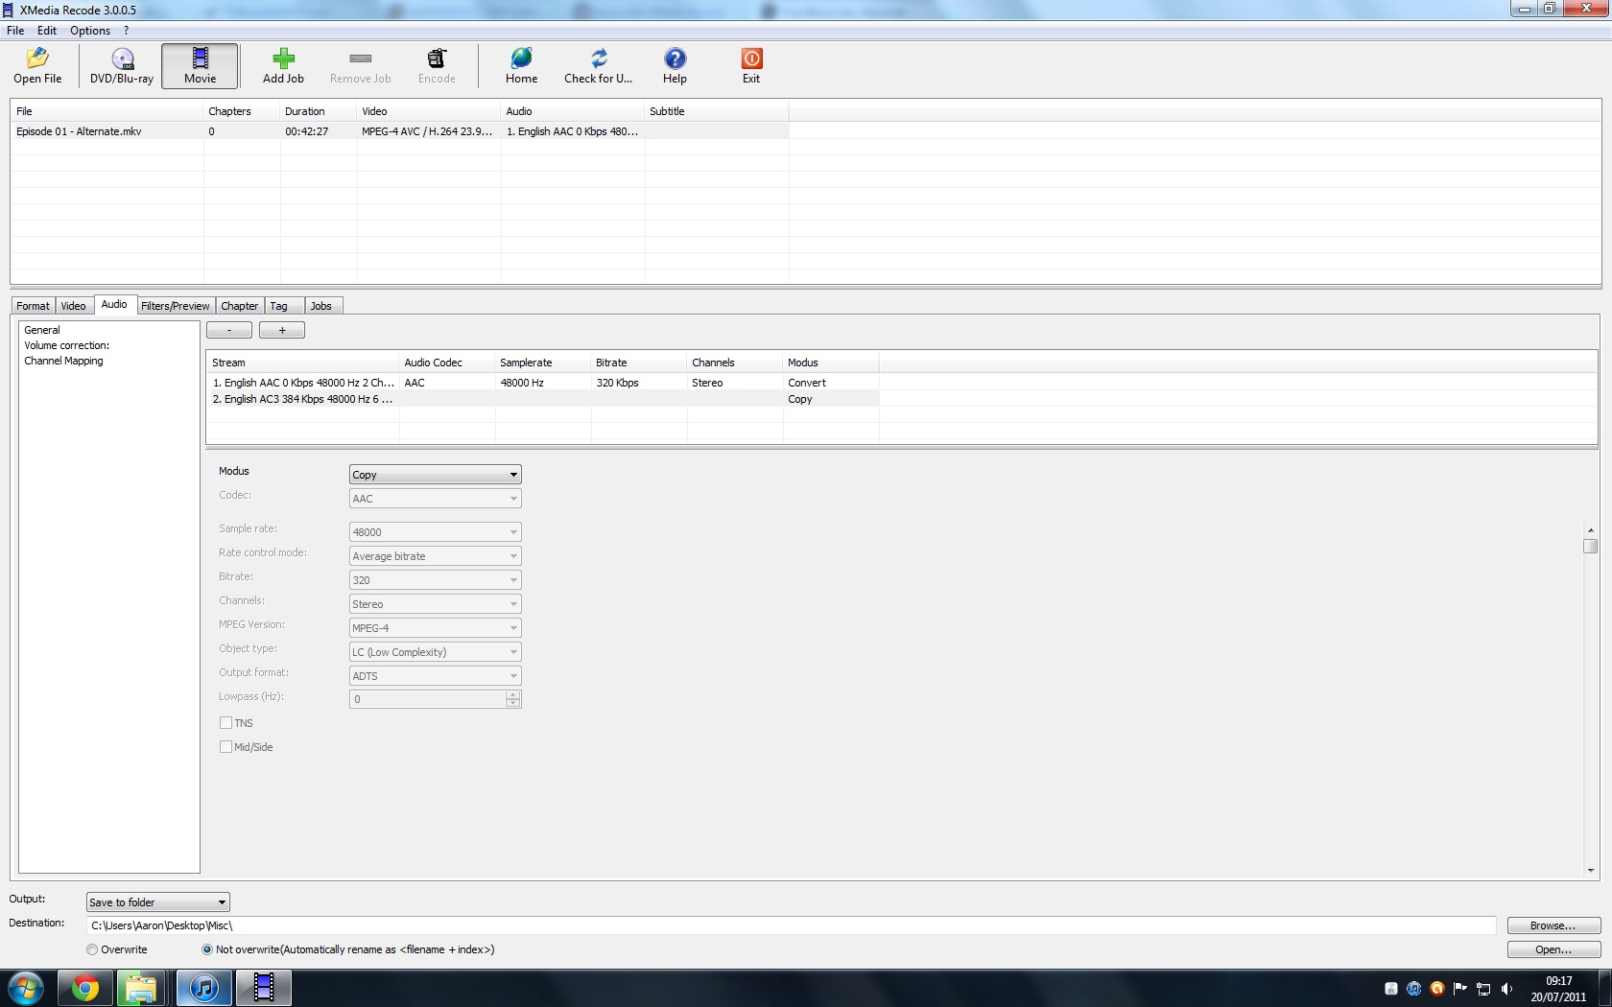Screen dimensions: 1612x1007
Task: Start the Encode toolbar icon
Action: [x=437, y=59]
